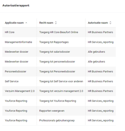
Task: Click the Toegang tot Youforce Reporting cell
Action: 58,101
